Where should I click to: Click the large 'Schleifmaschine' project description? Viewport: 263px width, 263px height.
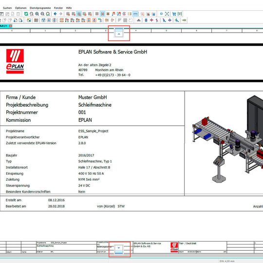(95, 105)
